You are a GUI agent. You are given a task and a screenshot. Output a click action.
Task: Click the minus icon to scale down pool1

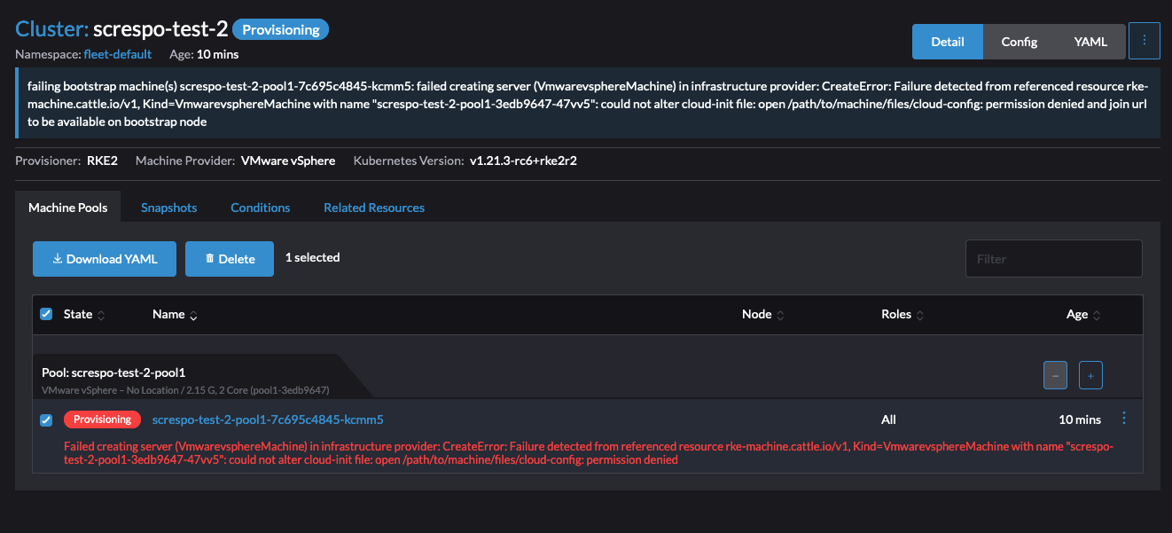click(1055, 375)
